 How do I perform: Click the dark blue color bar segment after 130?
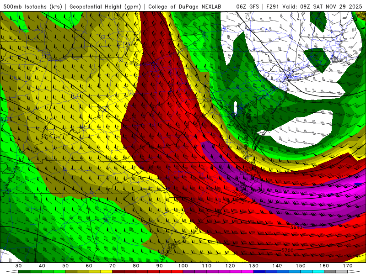259,272
